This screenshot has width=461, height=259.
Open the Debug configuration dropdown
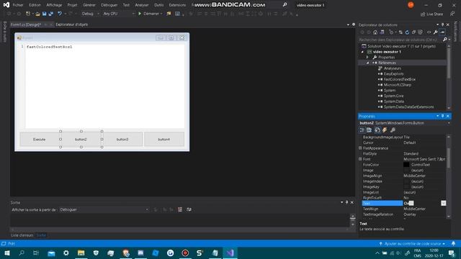click(x=90, y=14)
